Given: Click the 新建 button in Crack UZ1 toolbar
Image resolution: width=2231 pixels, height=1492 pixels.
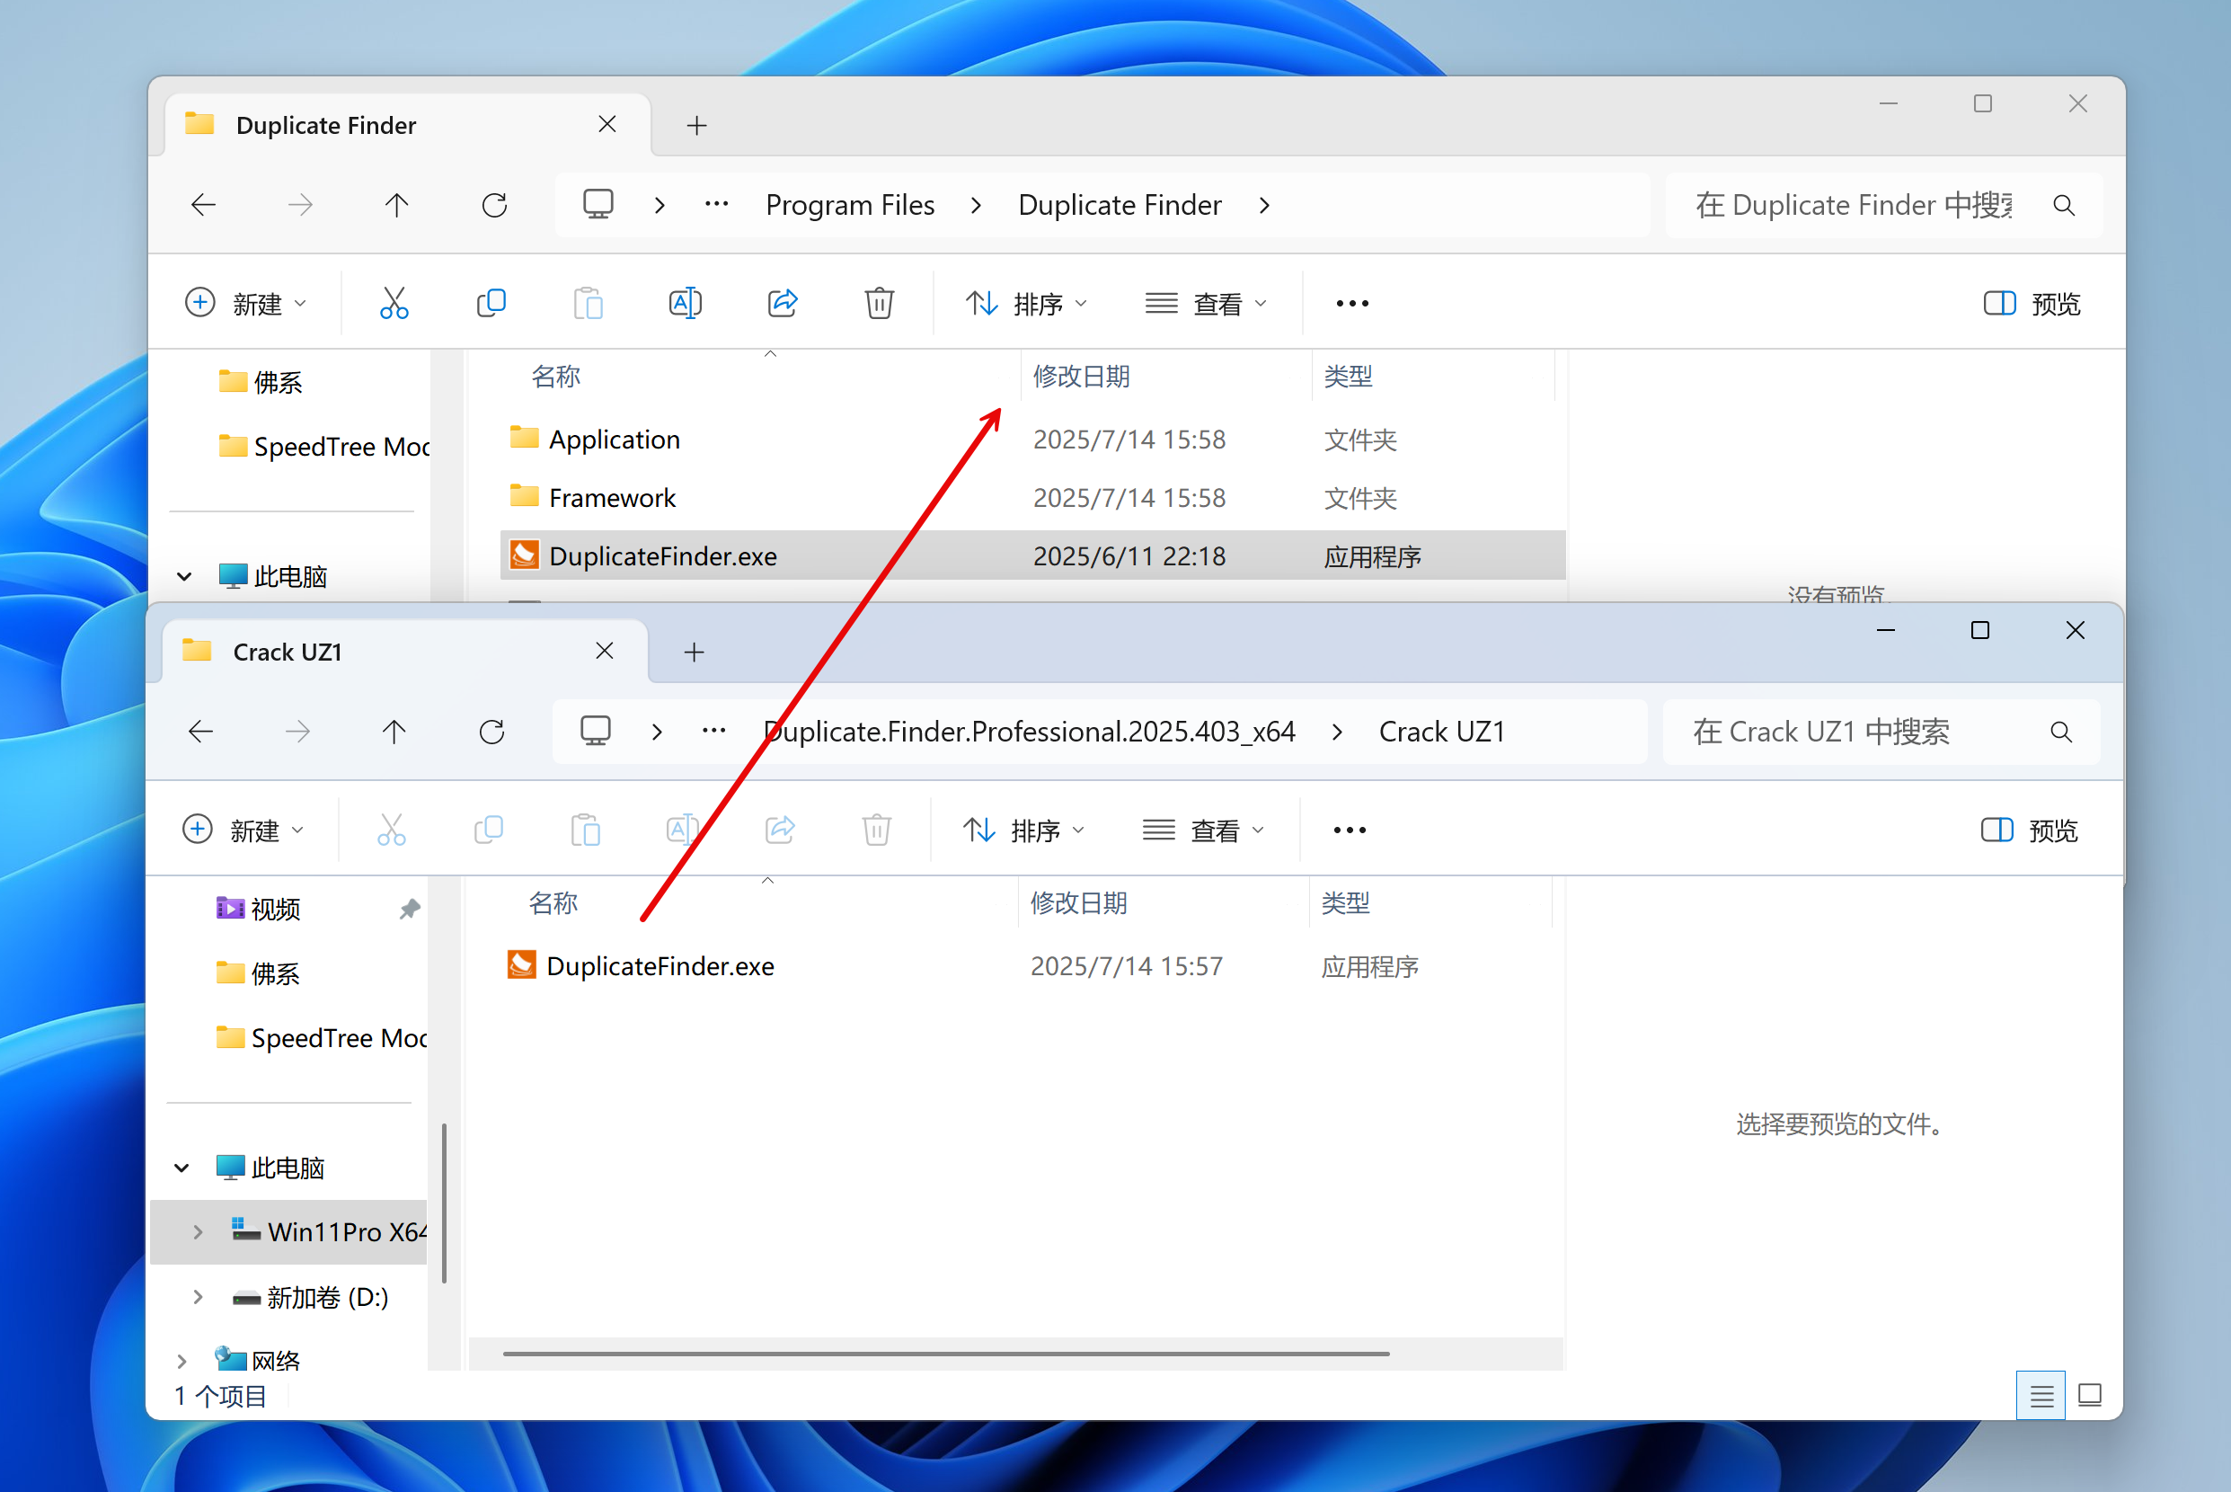Looking at the screenshot, I should 243,830.
